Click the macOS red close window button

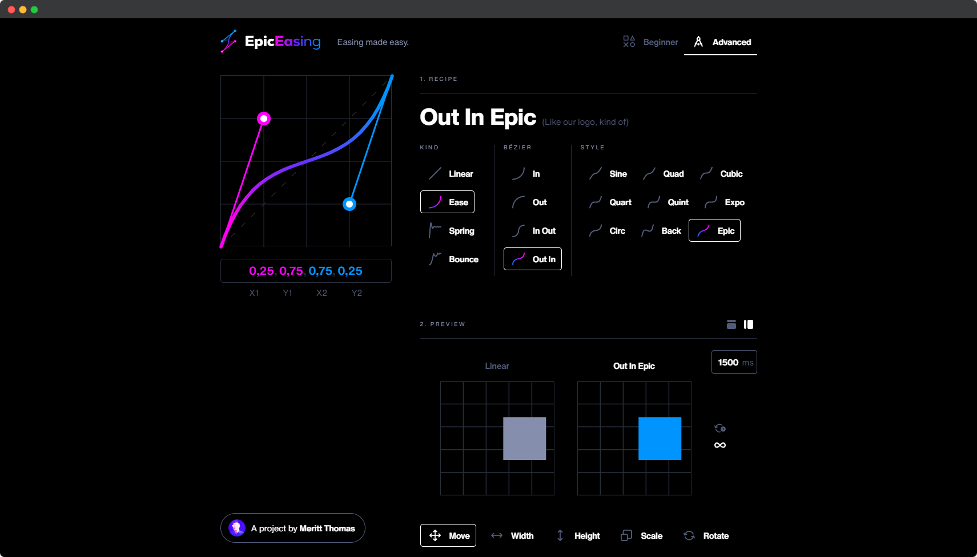[x=11, y=10]
